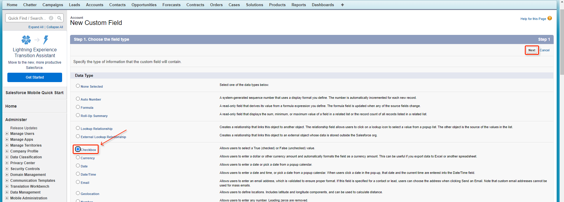Open the Opportunities tab

(144, 5)
